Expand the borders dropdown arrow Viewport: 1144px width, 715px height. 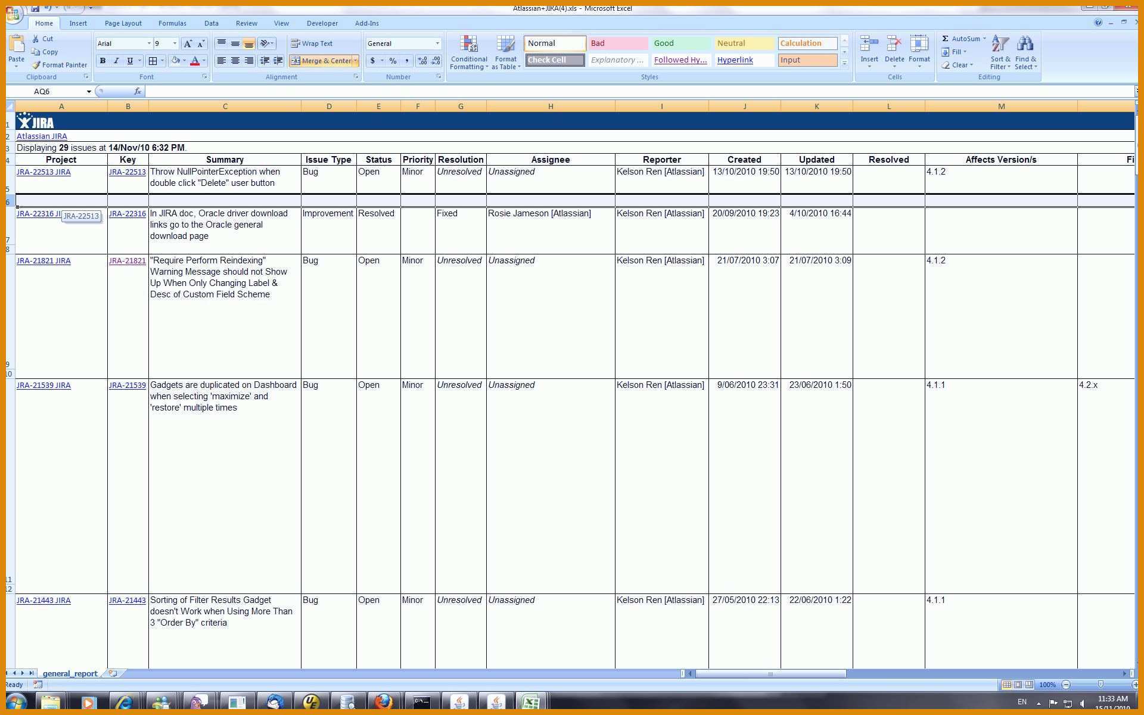pos(162,61)
